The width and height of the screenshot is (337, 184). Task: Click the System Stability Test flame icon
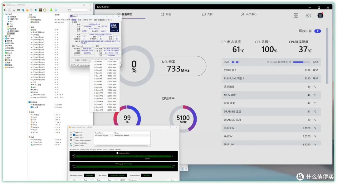(70, 127)
